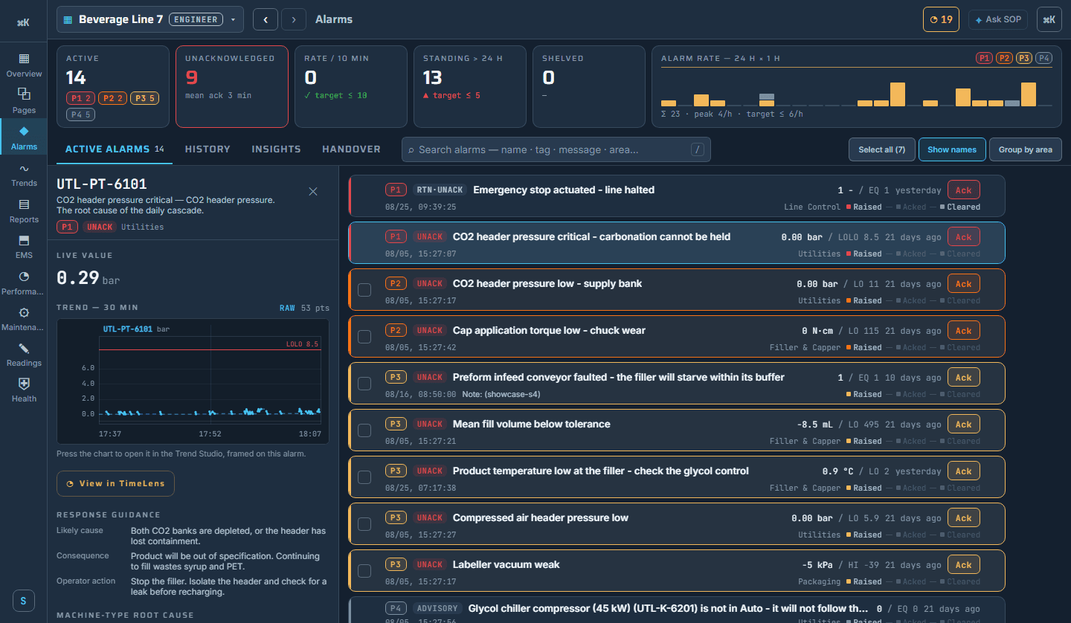Toggle the RAW trend mode label

[287, 308]
